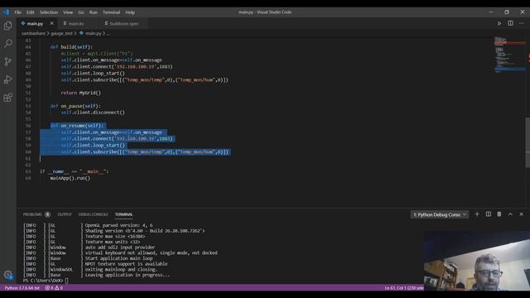
Task: Click 'return MyGrid()' code line
Action: [81, 93]
